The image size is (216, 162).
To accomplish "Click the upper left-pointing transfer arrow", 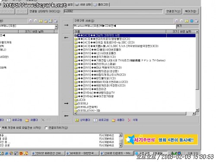I will tap(66, 38).
